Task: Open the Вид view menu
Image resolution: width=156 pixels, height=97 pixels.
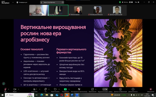Action: pyautogui.click(x=137, y=2)
